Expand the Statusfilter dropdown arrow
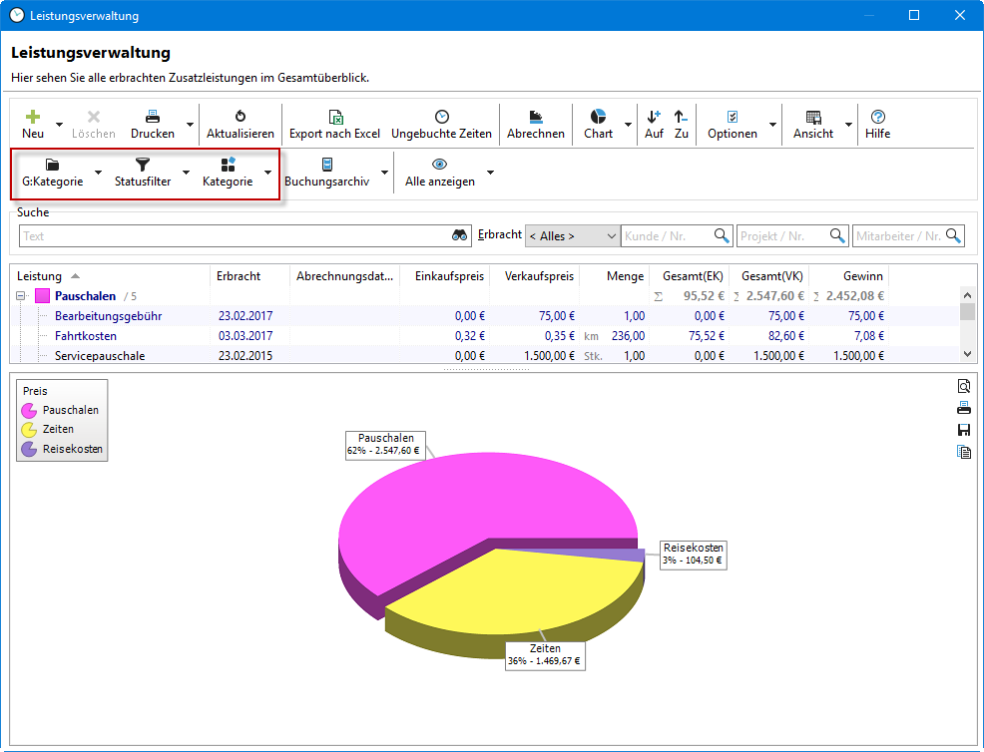The height and width of the screenshot is (752, 984). [x=186, y=173]
